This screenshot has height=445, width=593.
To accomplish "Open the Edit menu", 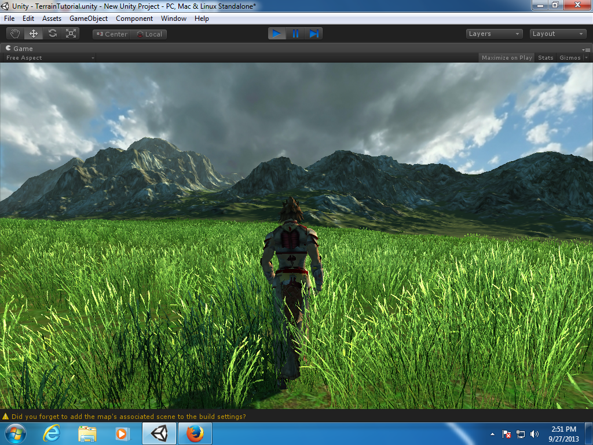I will (28, 19).
